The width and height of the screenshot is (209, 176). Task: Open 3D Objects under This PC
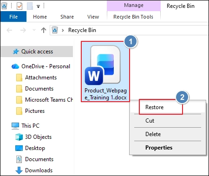click(38, 137)
